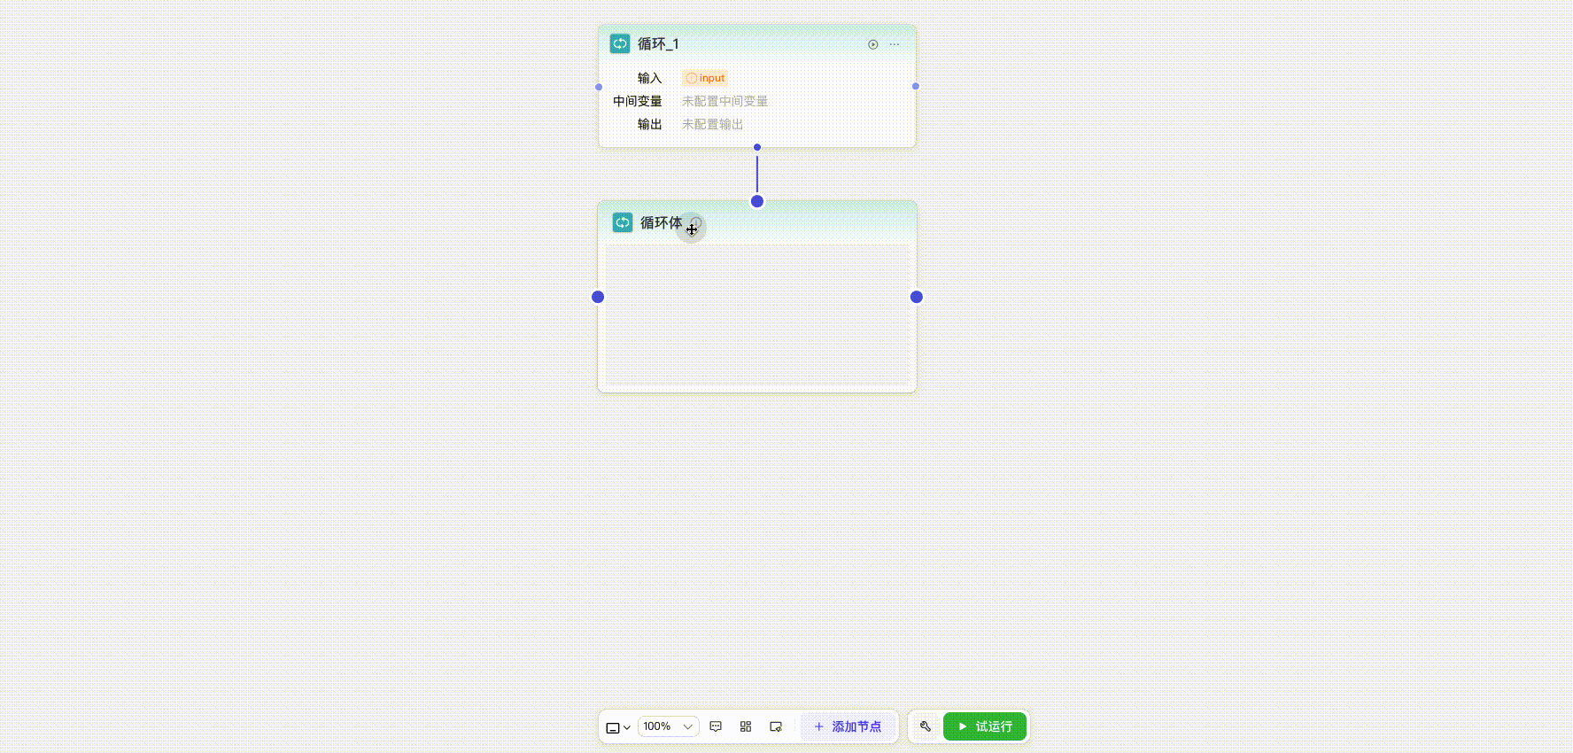
Task: Click the 循环体 right connection port
Action: coord(917,297)
